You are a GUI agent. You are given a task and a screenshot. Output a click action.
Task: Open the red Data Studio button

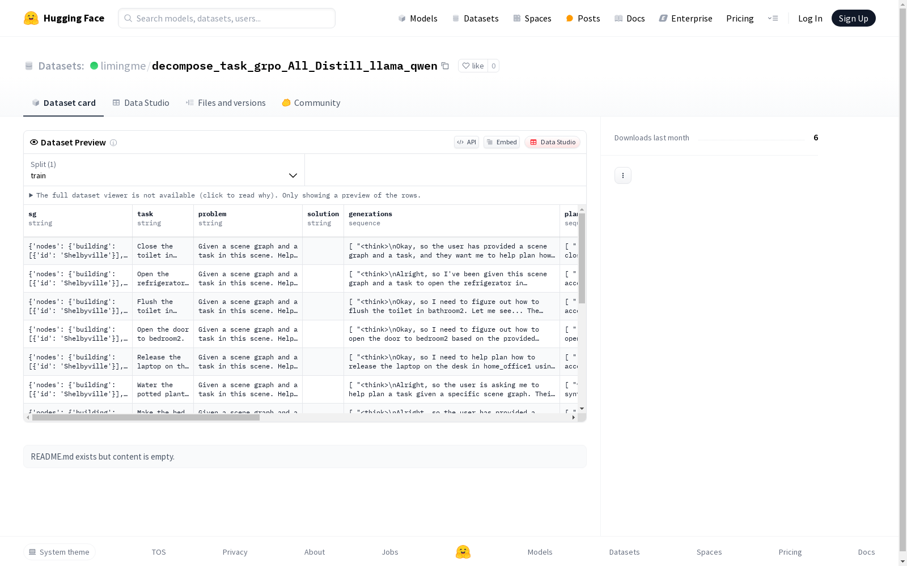[552, 142]
